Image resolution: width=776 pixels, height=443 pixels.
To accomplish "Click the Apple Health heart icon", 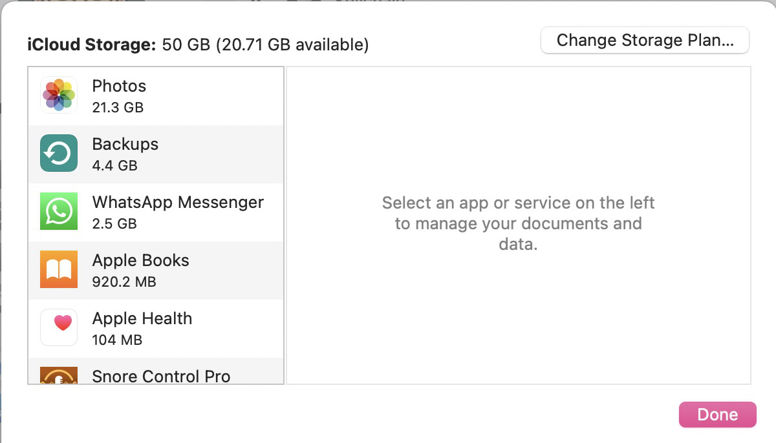I will click(x=59, y=327).
